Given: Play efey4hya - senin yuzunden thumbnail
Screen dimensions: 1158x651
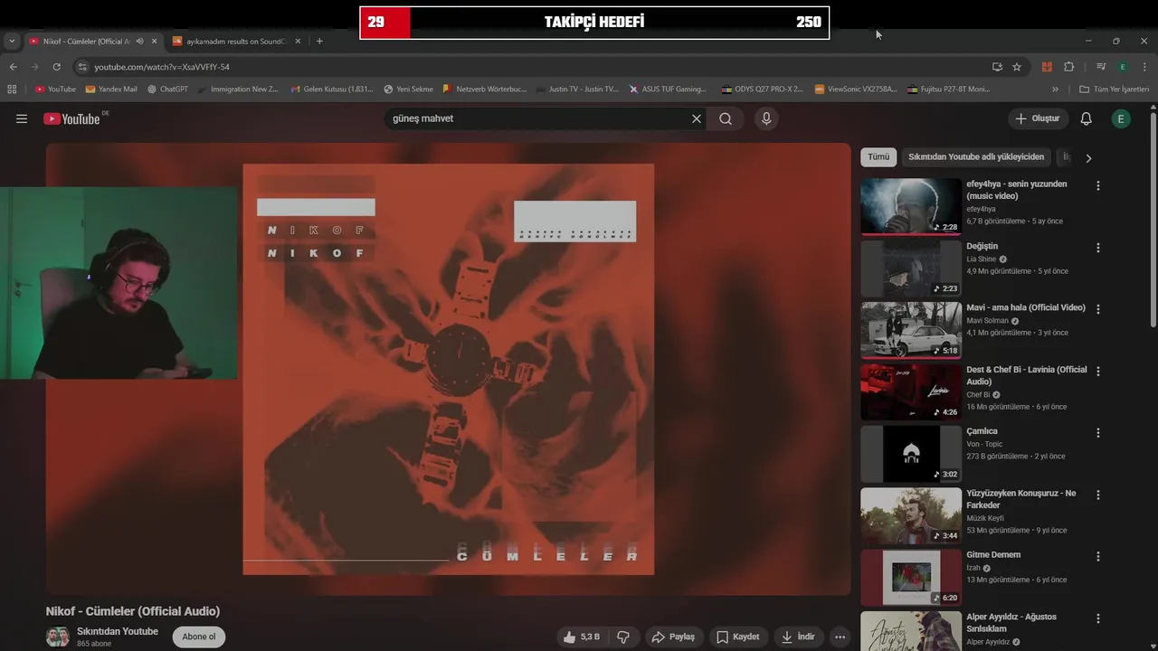Looking at the screenshot, I should click(911, 206).
